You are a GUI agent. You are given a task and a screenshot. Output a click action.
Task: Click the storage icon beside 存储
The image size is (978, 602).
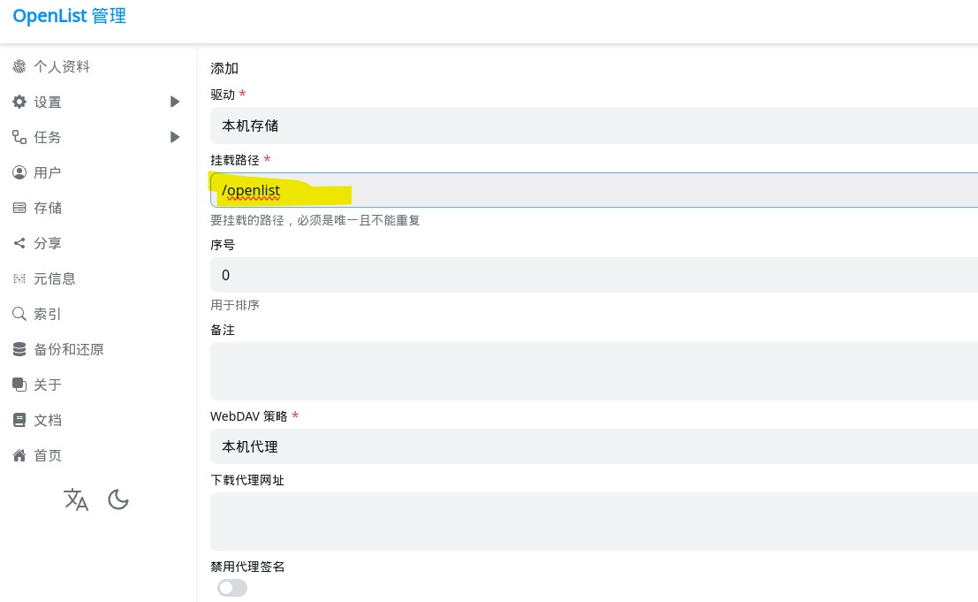tap(19, 208)
